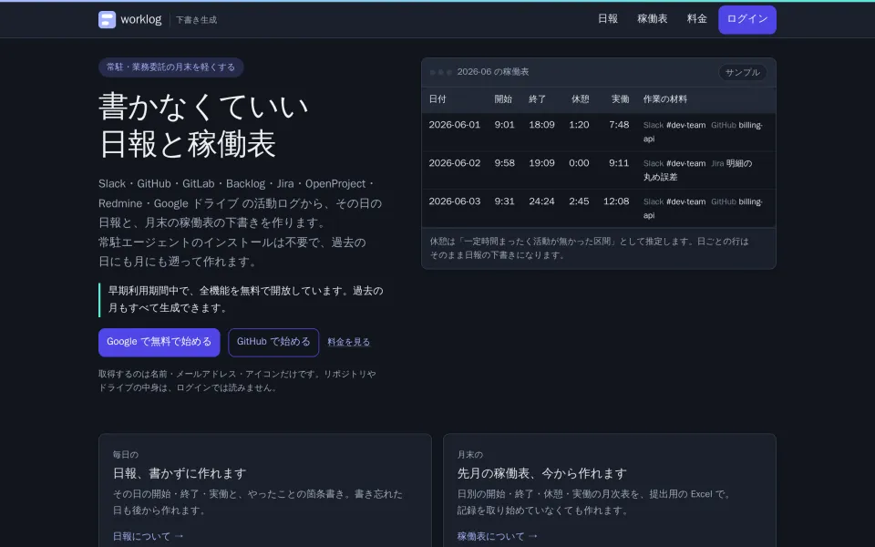Open the 料金 navigation item
The width and height of the screenshot is (875, 547).
tap(696, 19)
